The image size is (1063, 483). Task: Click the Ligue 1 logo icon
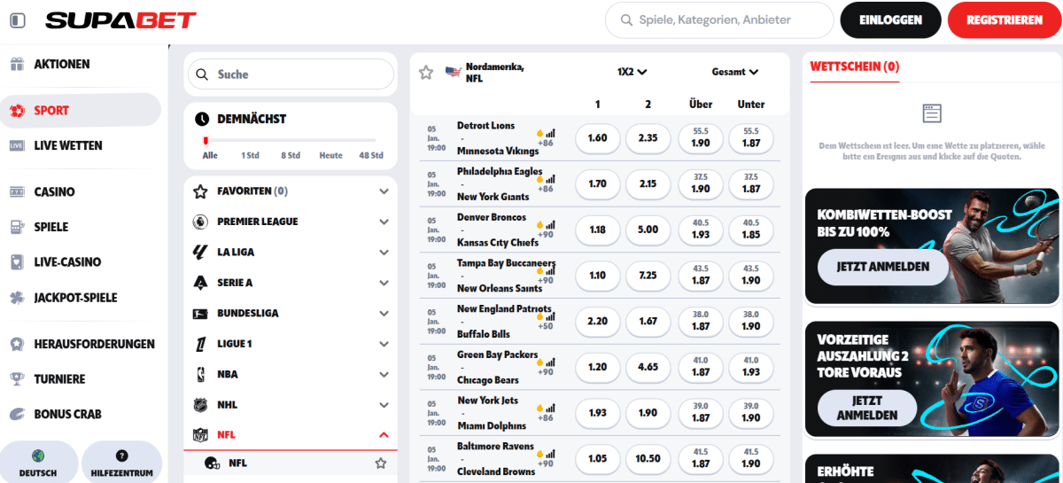coord(200,344)
